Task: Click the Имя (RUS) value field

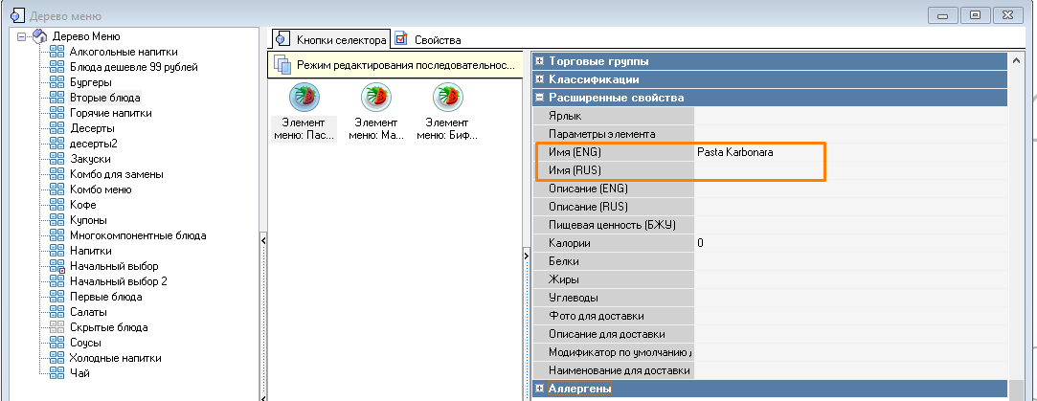Action: click(x=756, y=170)
